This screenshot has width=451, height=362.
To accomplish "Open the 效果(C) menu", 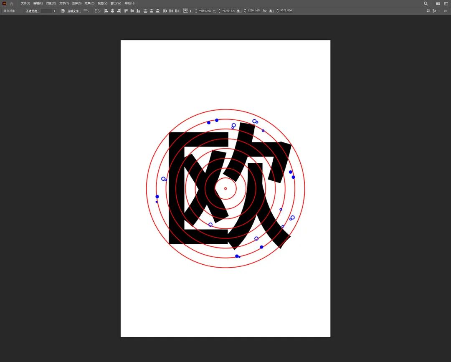I will click(89, 3).
